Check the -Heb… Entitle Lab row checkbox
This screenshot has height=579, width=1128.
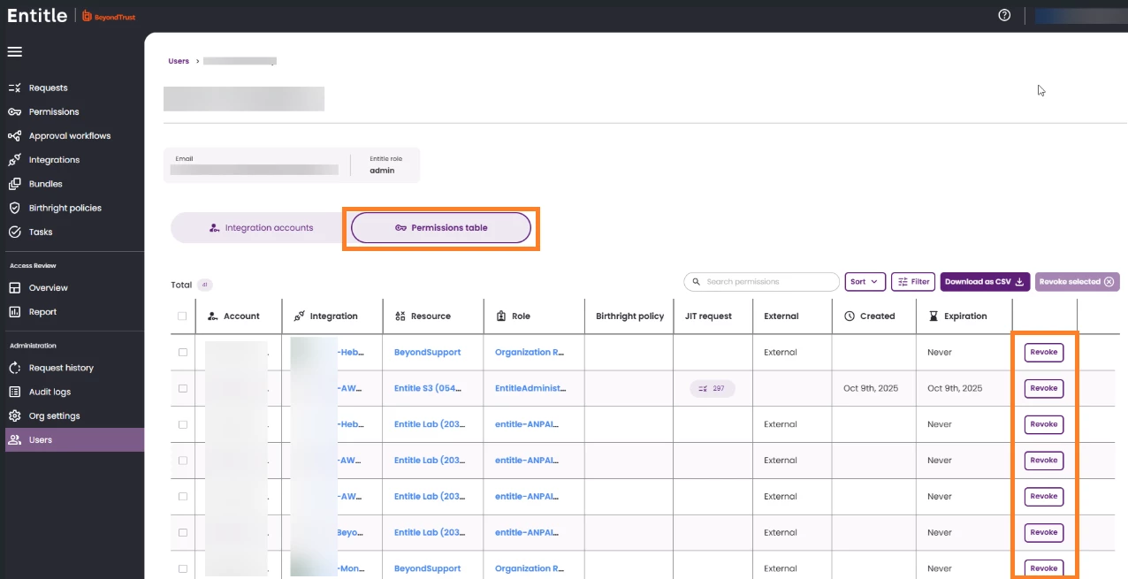182,424
